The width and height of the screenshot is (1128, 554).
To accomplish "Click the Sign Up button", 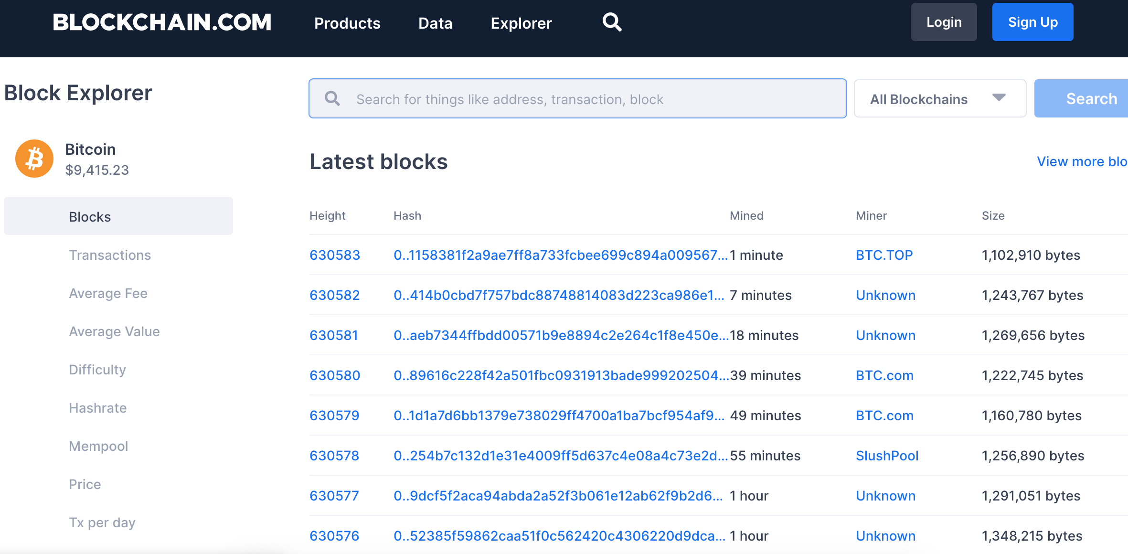I will (1032, 21).
